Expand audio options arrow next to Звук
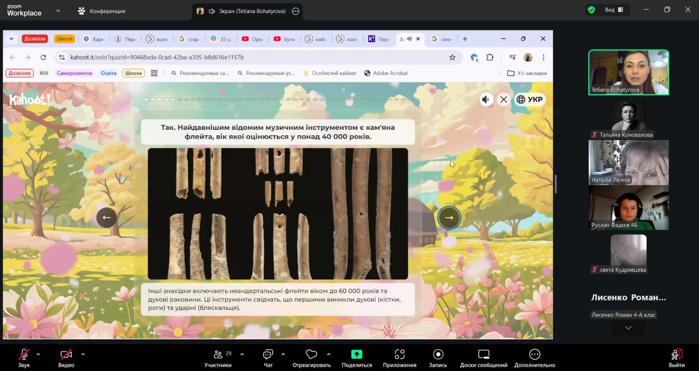The image size is (699, 371). pyautogui.click(x=38, y=354)
